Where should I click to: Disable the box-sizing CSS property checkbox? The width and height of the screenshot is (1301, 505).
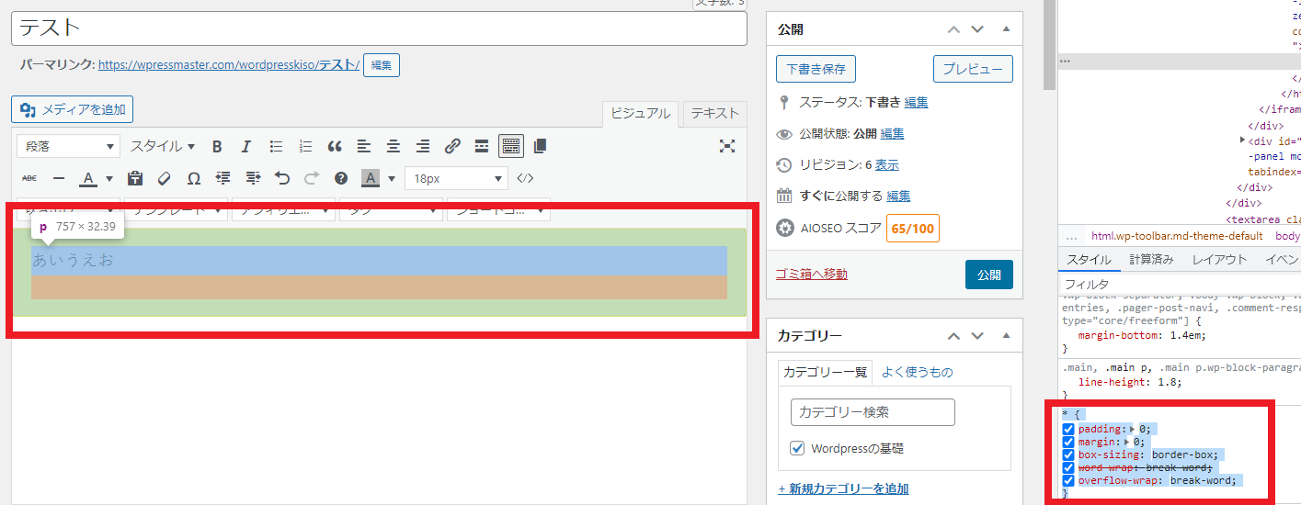[x=1068, y=454]
